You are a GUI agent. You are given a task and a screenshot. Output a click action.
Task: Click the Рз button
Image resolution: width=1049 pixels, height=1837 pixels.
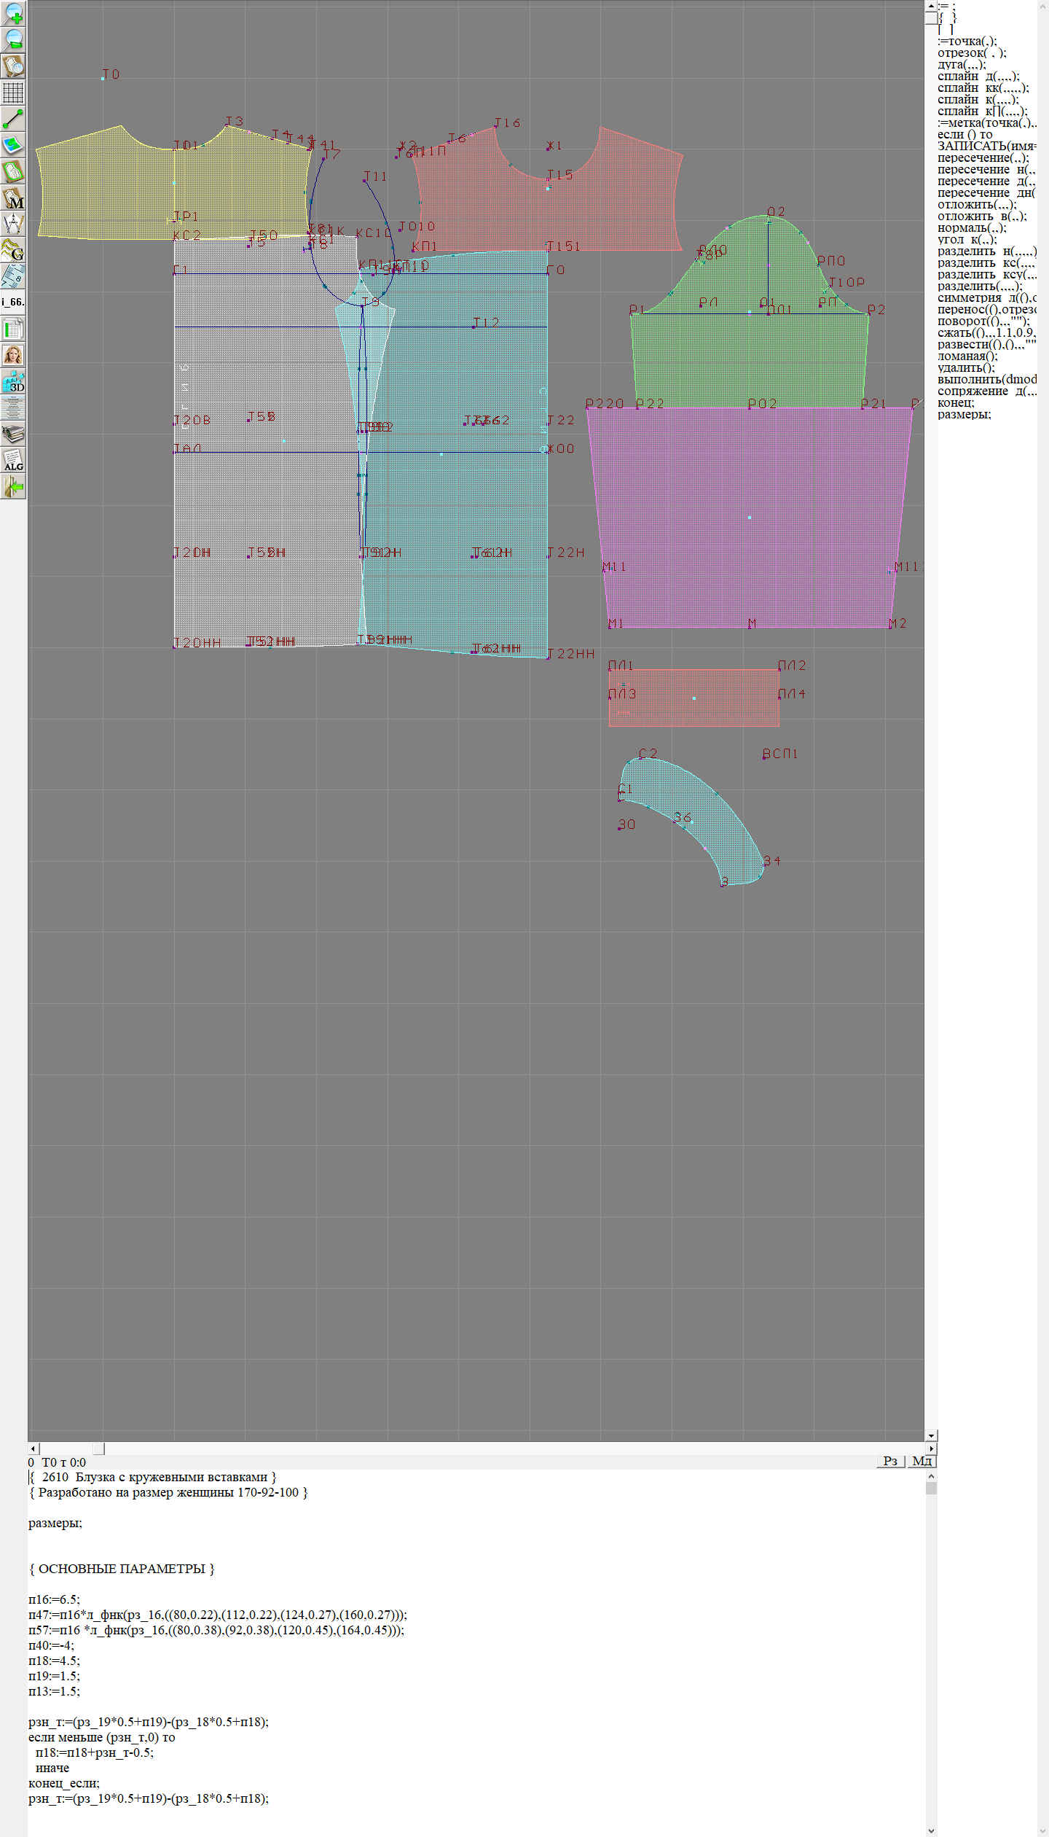889,1461
